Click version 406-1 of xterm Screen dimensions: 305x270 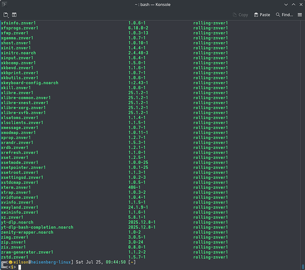135,187
